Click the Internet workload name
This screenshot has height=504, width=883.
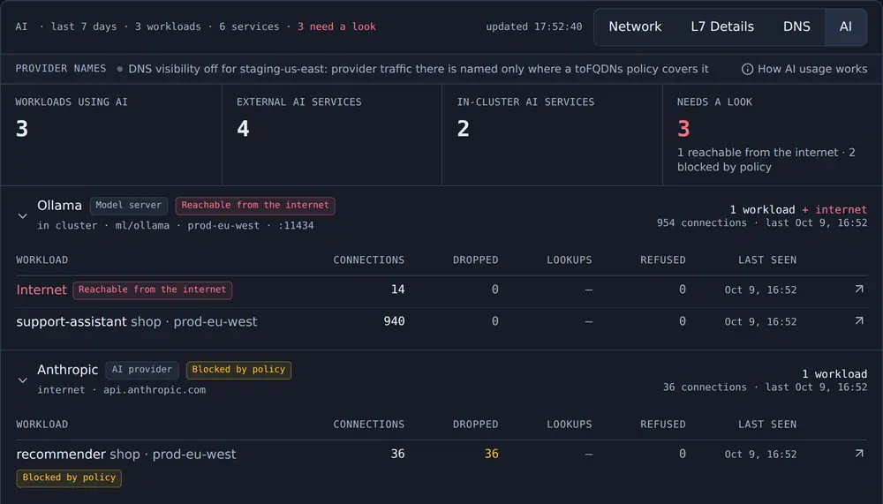tap(42, 290)
